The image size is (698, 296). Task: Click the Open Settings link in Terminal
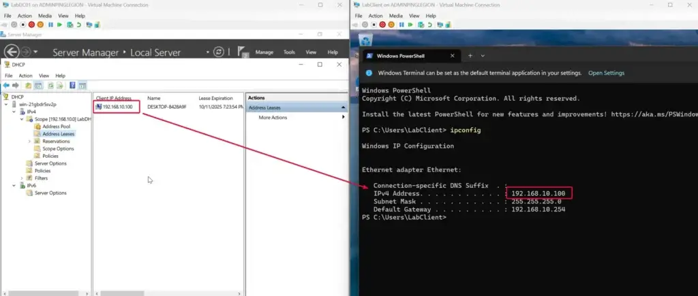coord(606,73)
